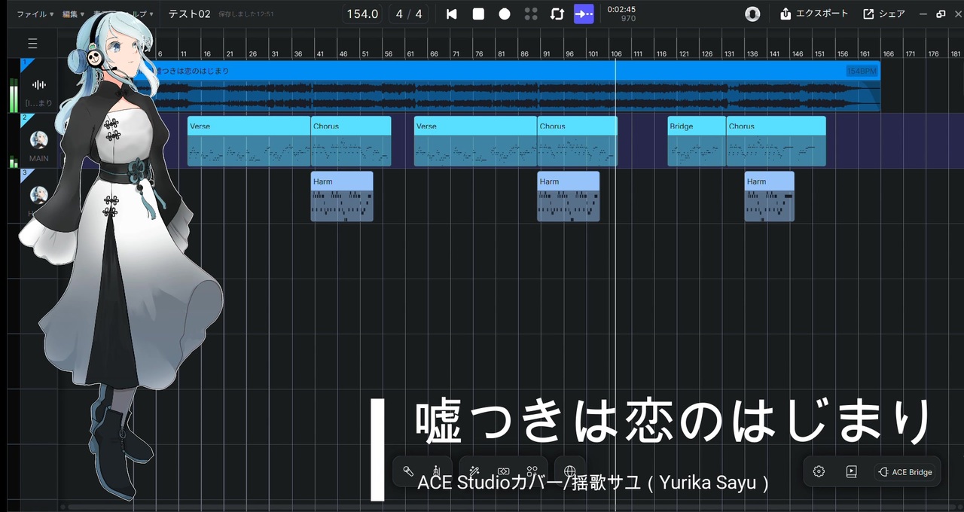Click ruler at bar 166 marker
964x512 pixels.
pos(888,54)
